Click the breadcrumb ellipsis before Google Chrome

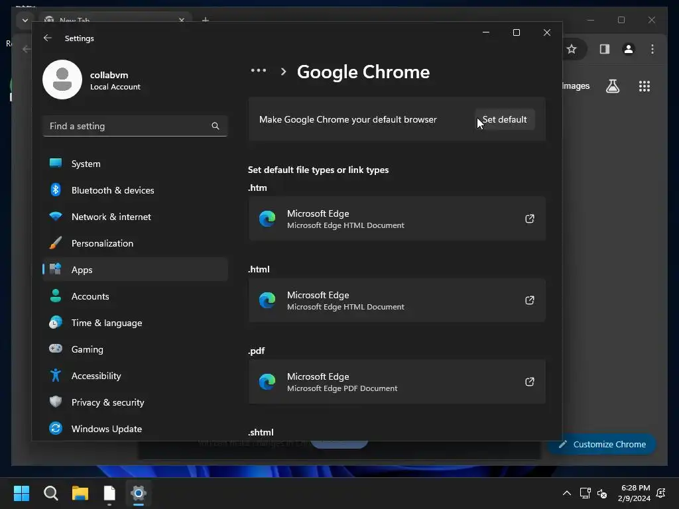coord(259,70)
